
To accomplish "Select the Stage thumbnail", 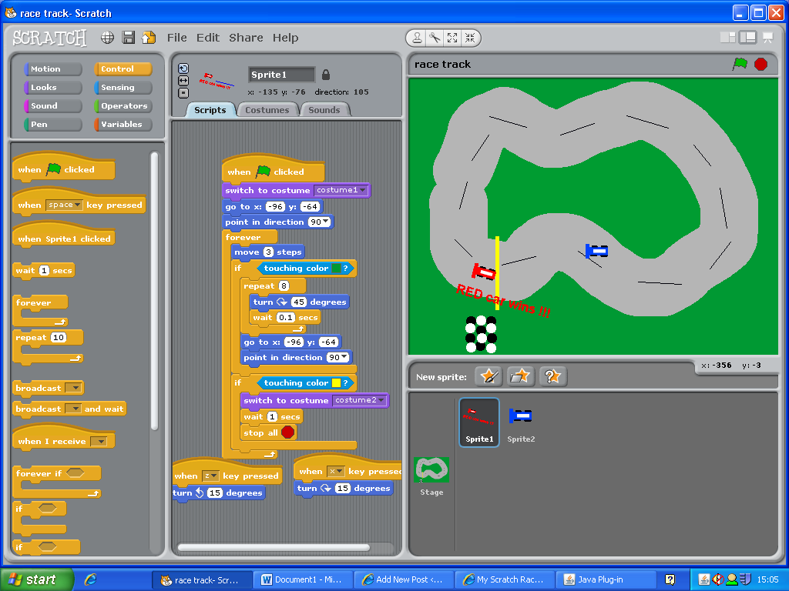I will (431, 476).
